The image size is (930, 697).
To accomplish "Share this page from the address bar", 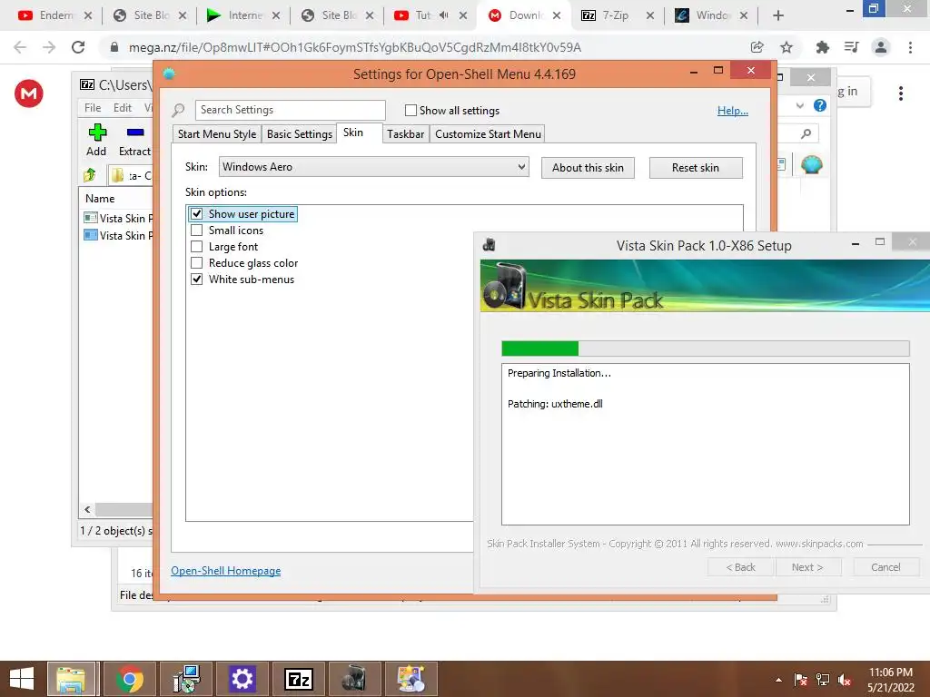I will point(757,47).
